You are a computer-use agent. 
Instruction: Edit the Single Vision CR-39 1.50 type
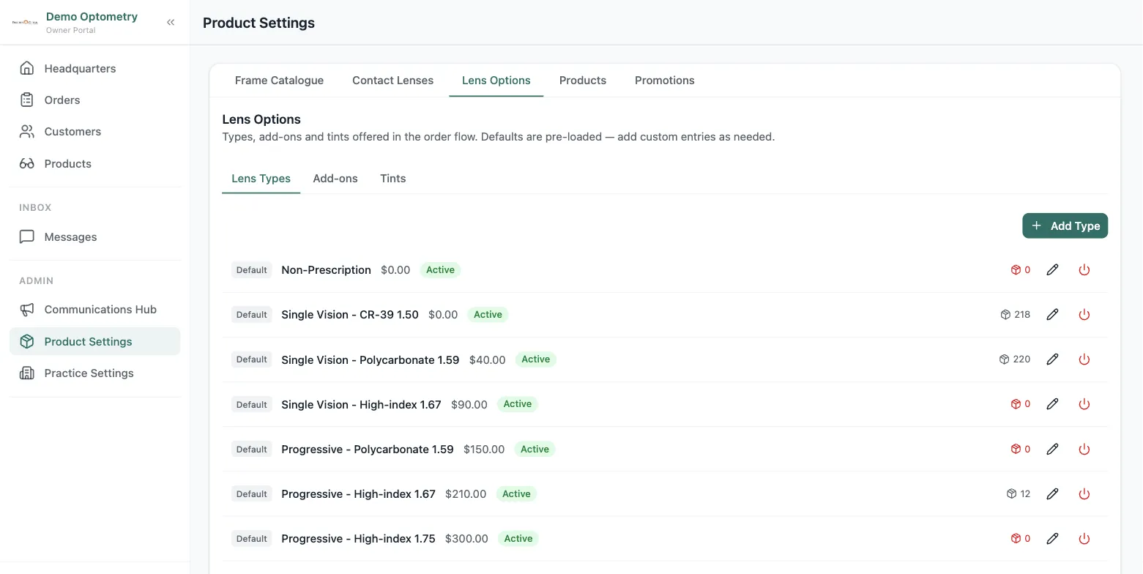click(x=1052, y=315)
